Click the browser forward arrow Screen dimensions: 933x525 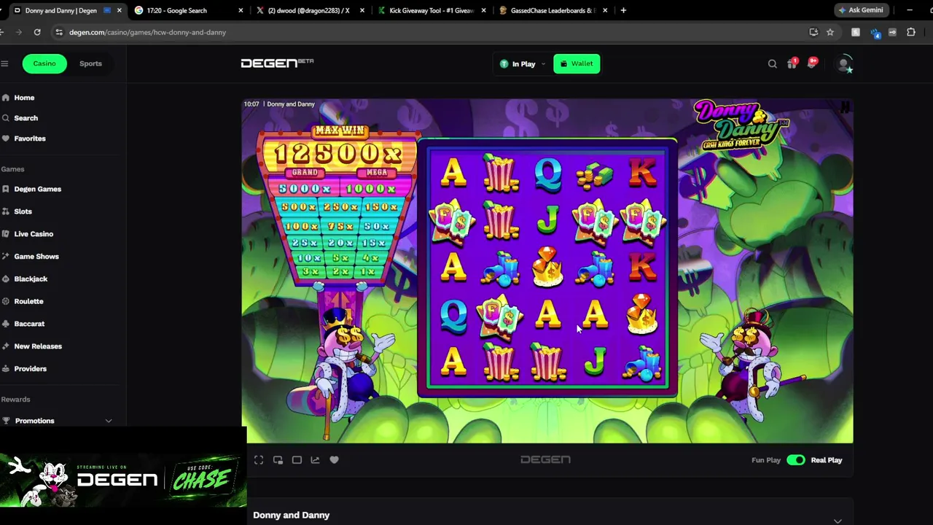(18, 32)
